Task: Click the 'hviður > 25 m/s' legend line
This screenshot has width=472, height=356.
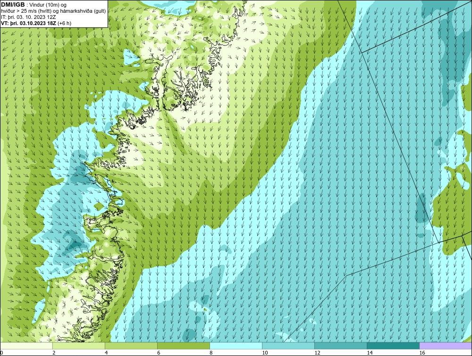Action: click(x=53, y=11)
